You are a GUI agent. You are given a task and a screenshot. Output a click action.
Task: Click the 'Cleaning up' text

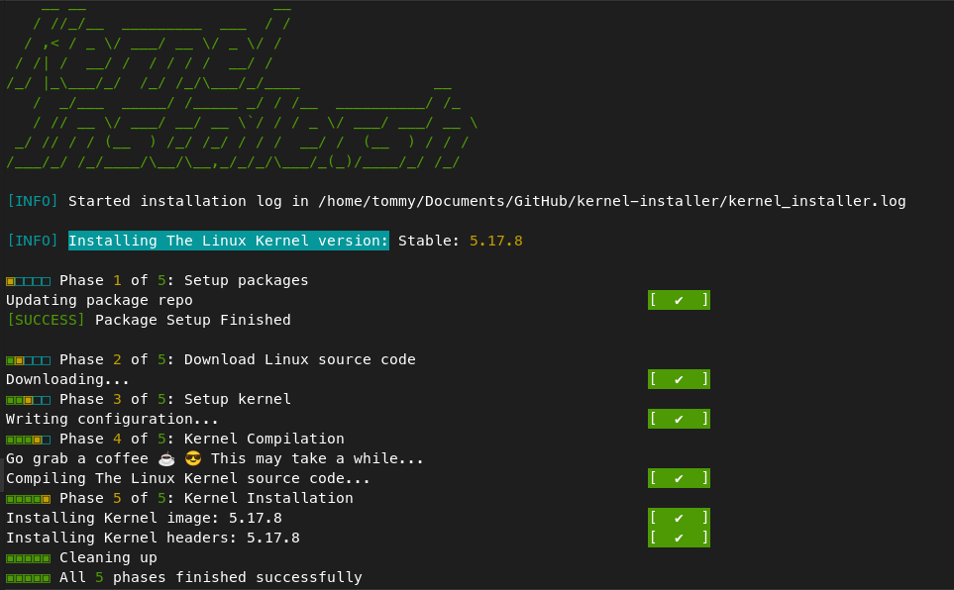pos(108,557)
